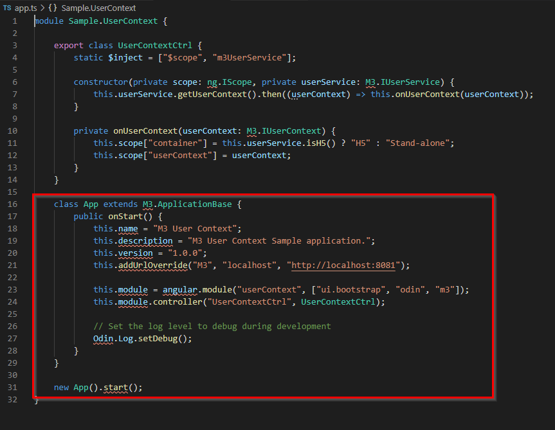Click 'addUrlOverride' on line 21
This screenshot has width=555, height=430.
pos(152,265)
